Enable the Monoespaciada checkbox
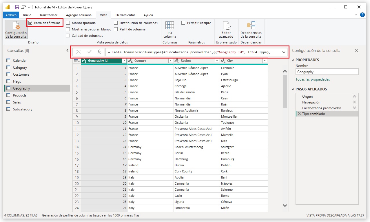Screen dimensions: 370x222 pos(68,23)
